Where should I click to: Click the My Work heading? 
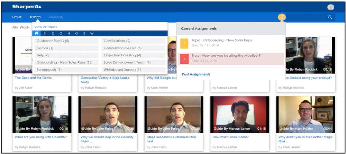[x=21, y=27]
